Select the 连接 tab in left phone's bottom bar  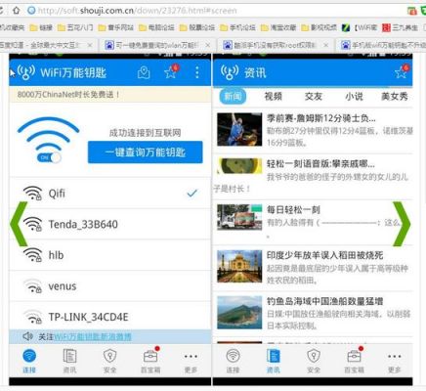29,361
